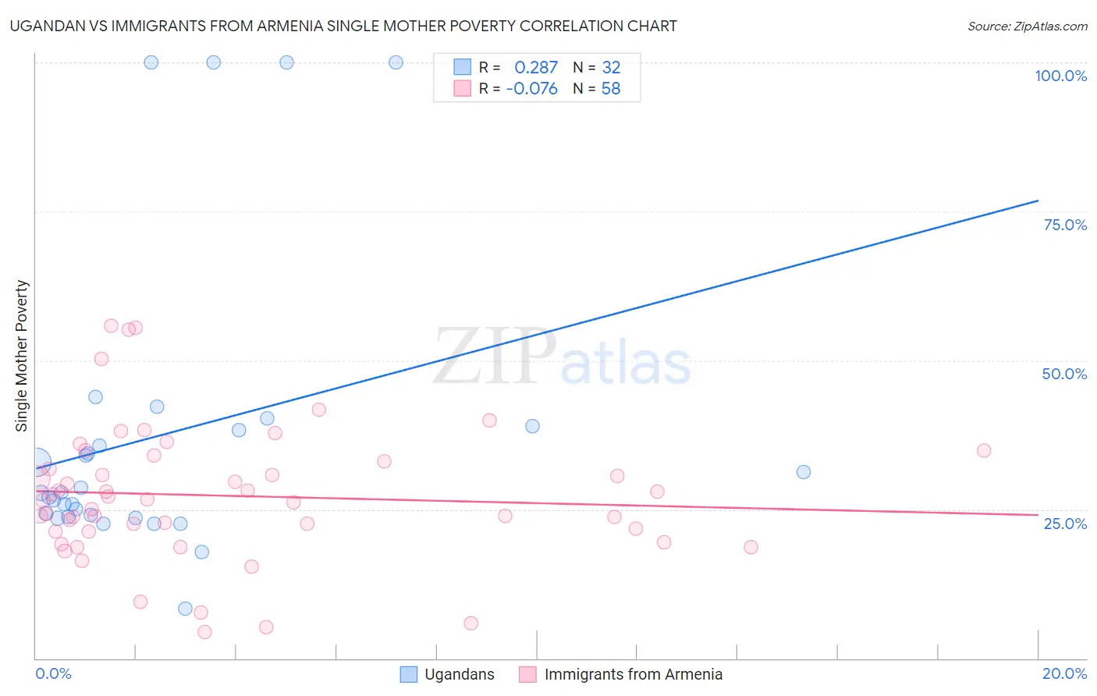1097x696 pixels.
Task: Select the Ugandans legend label
Action: (460, 674)
